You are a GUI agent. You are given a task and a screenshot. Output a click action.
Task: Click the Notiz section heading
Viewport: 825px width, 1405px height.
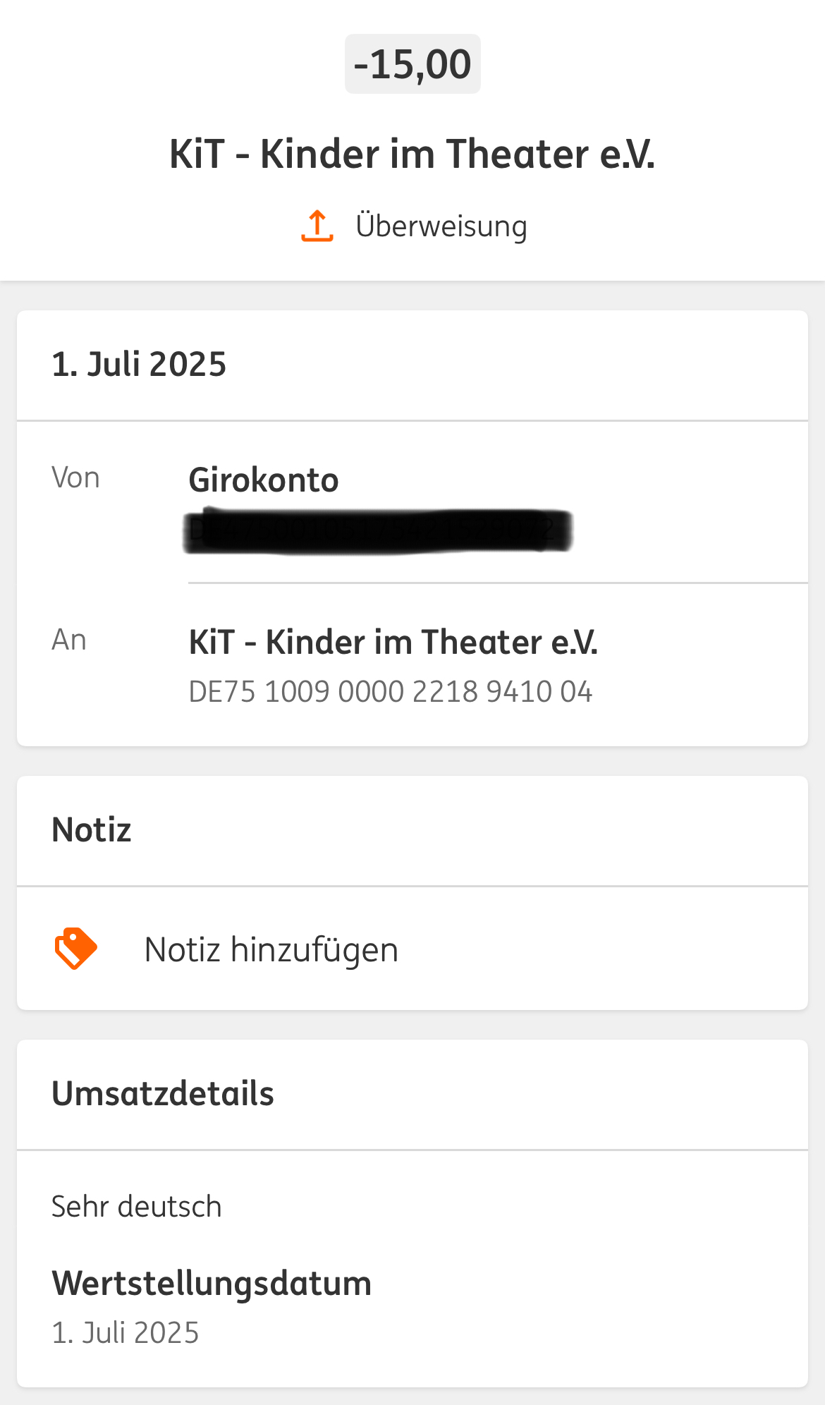[92, 830]
